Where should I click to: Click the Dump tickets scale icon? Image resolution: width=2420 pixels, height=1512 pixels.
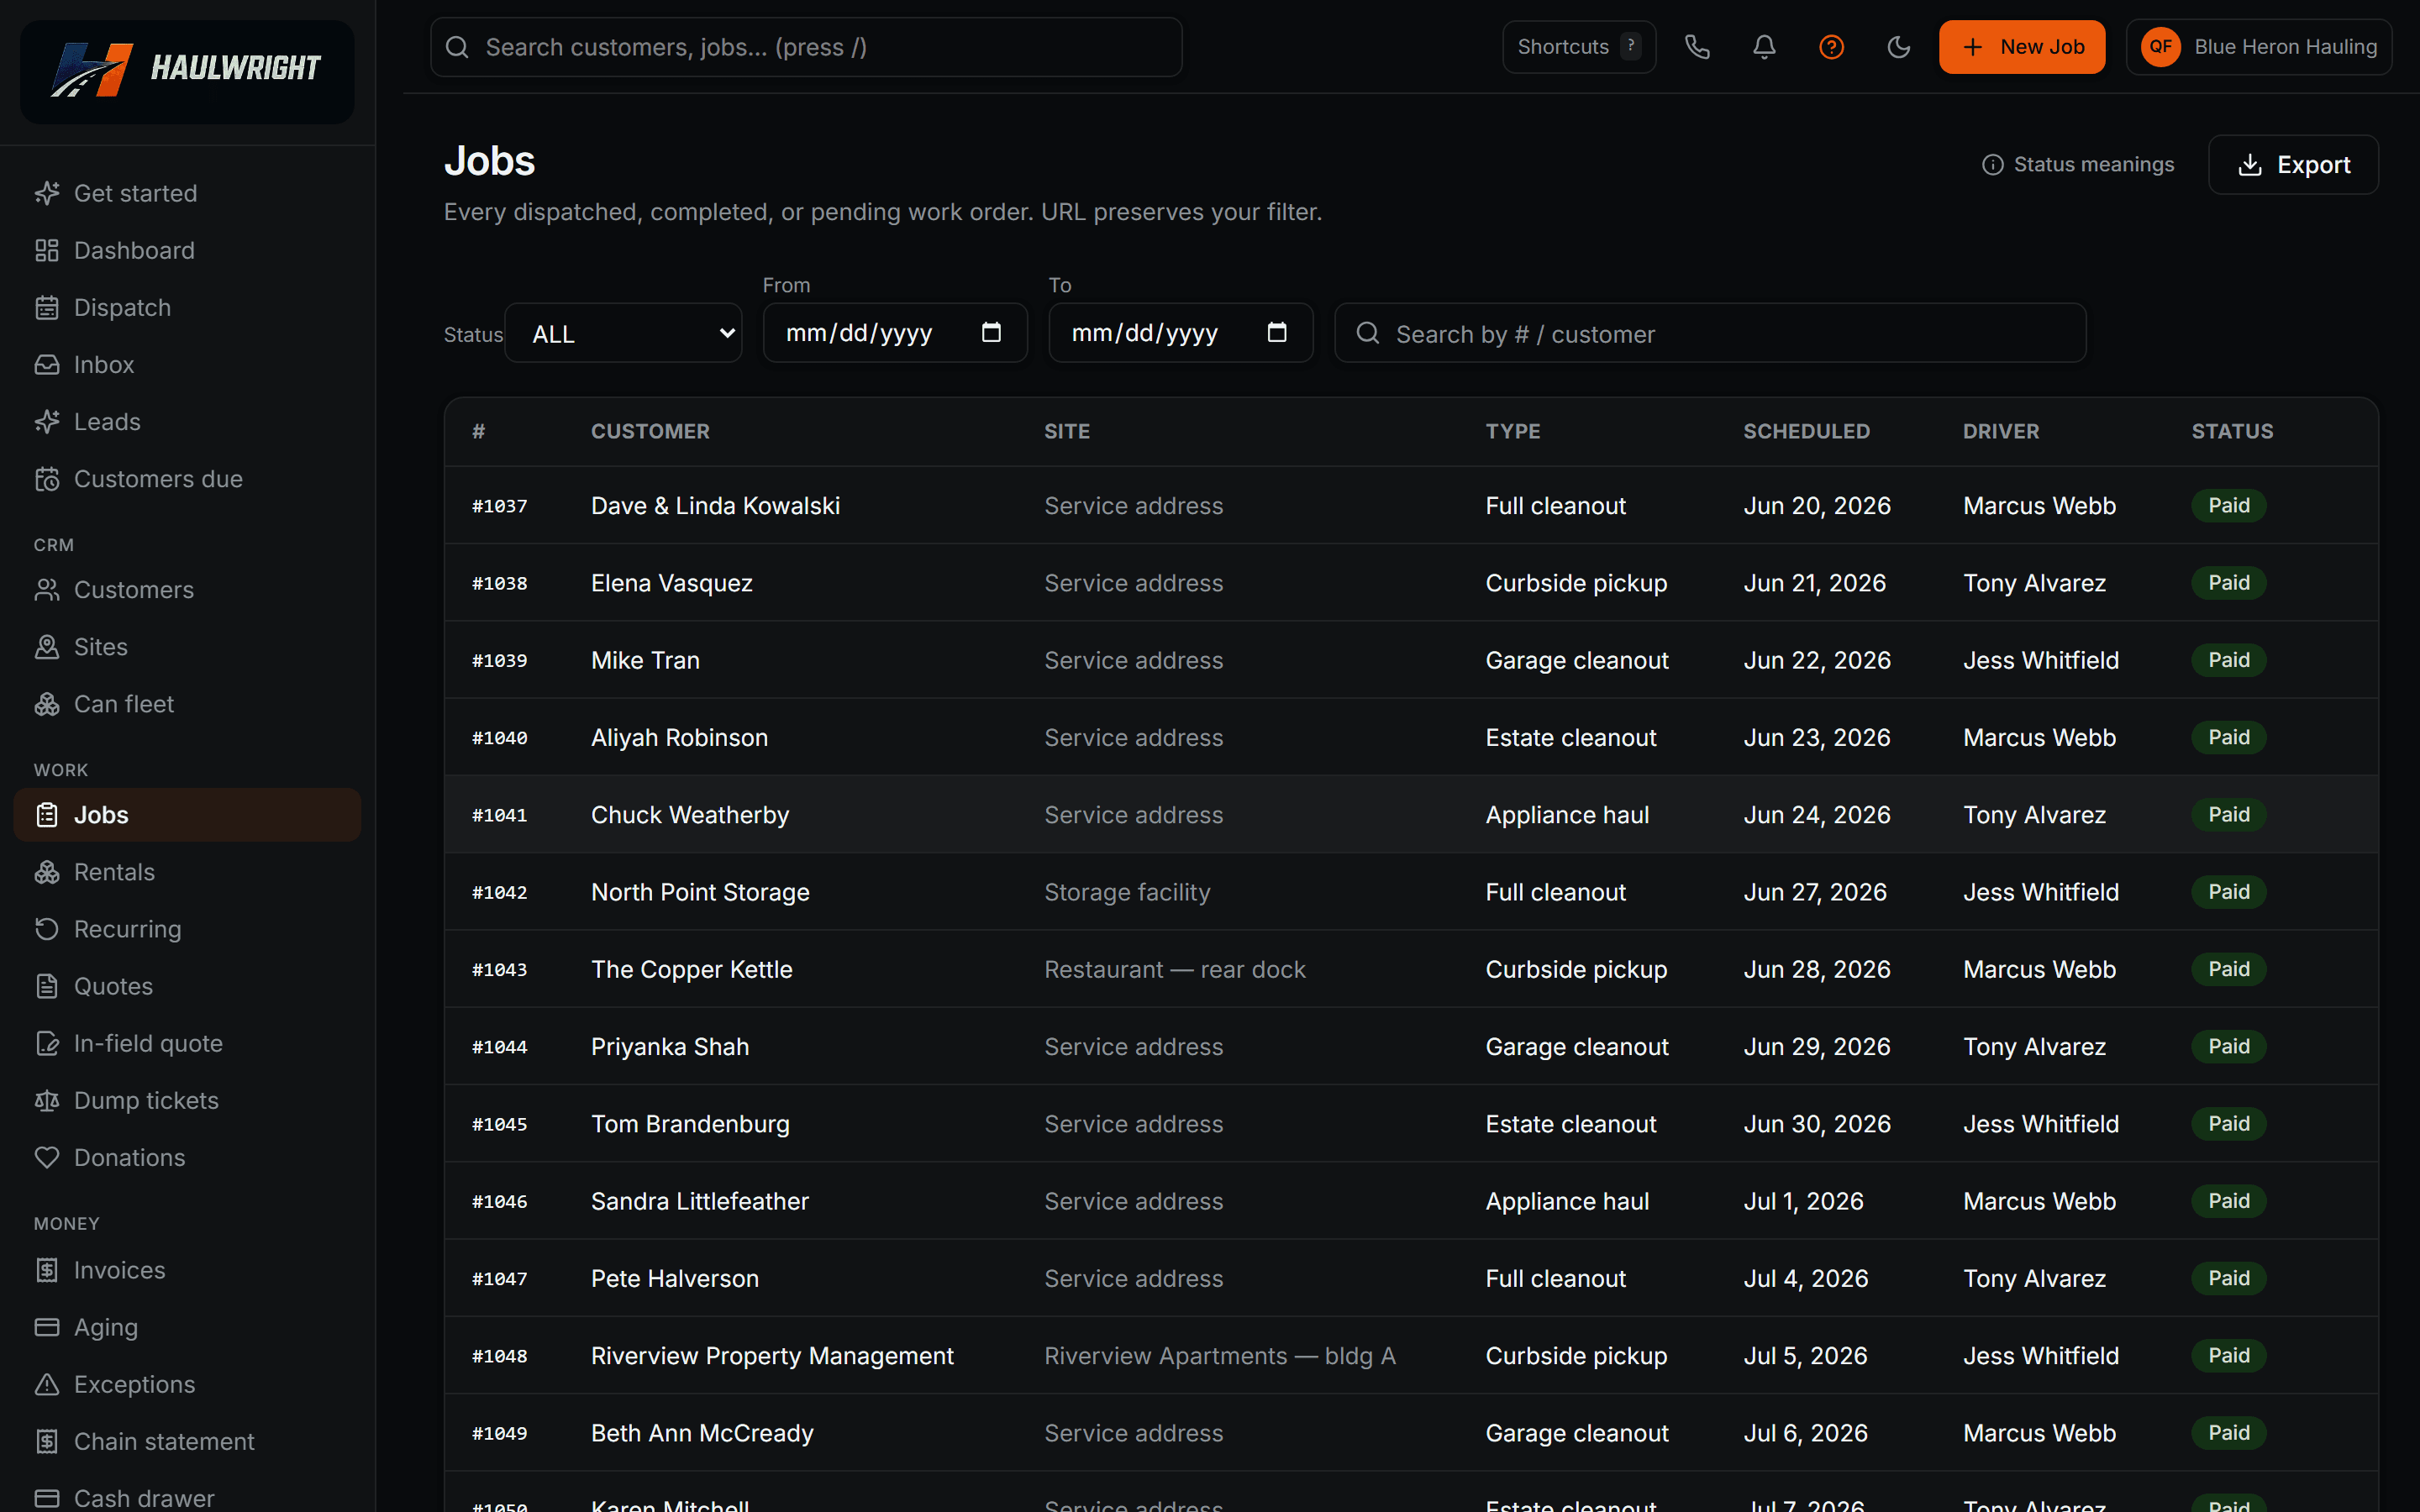[x=47, y=1100]
